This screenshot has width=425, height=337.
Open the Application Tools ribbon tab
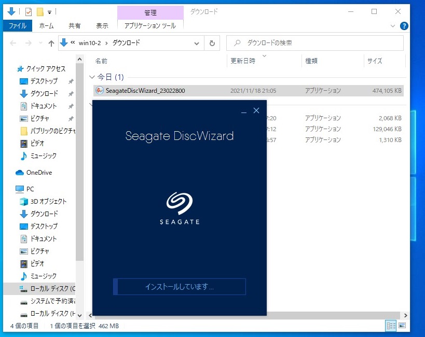pyautogui.click(x=150, y=26)
